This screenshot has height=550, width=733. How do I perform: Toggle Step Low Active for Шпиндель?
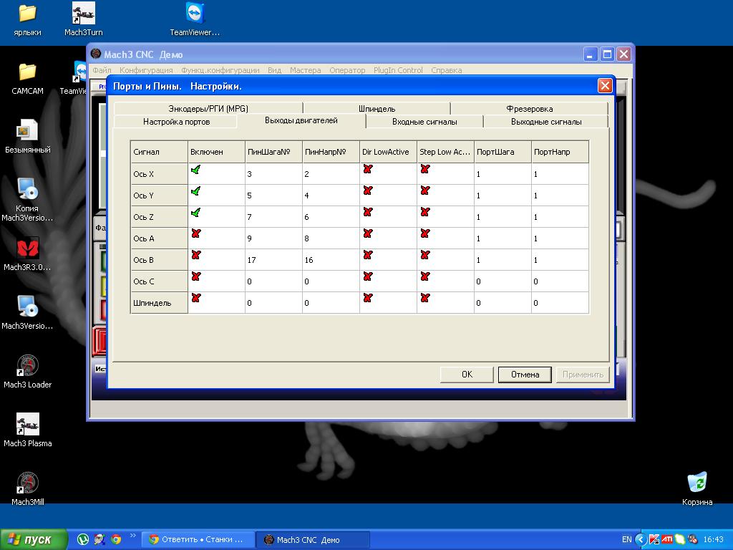click(425, 298)
